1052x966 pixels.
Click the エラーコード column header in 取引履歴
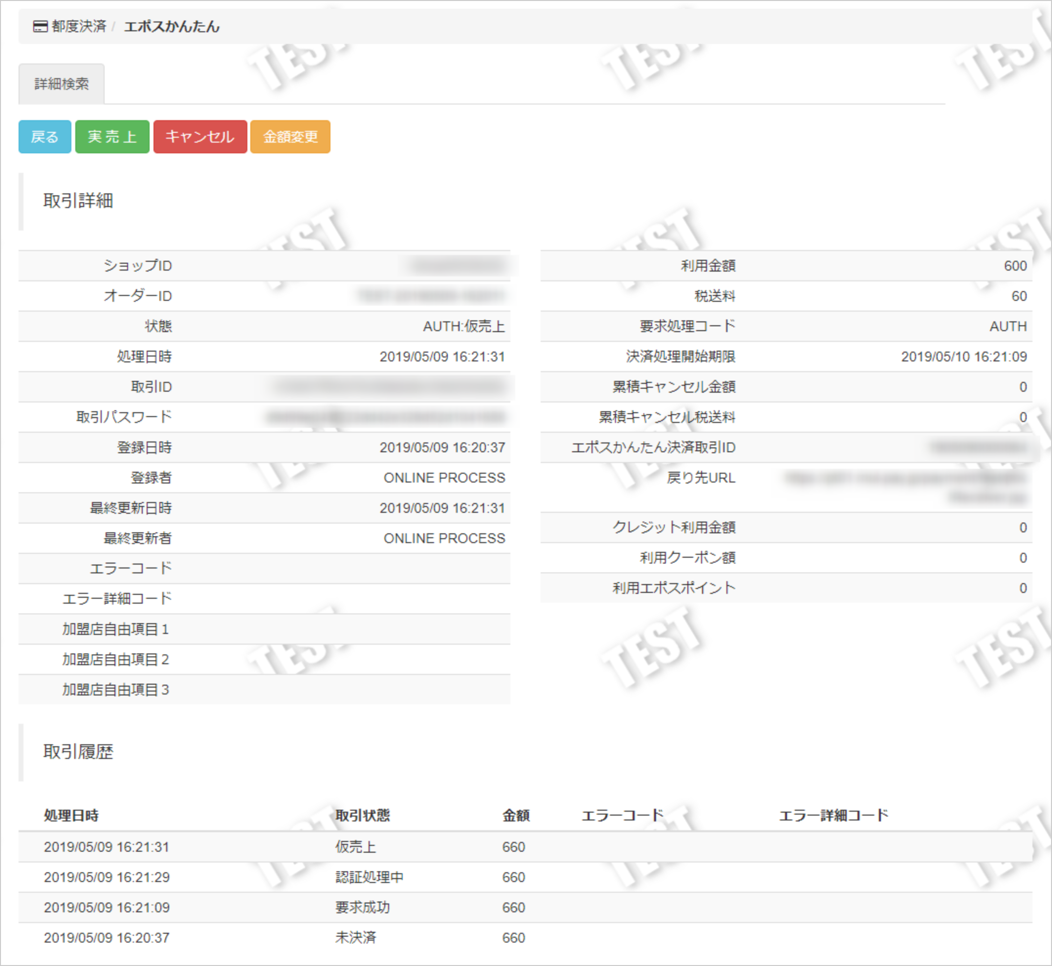pyautogui.click(x=622, y=816)
